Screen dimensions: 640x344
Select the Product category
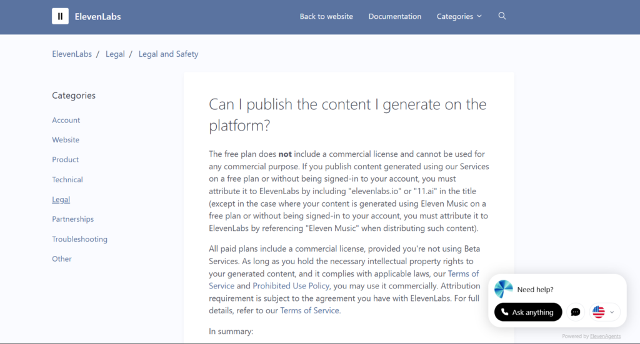(65, 159)
